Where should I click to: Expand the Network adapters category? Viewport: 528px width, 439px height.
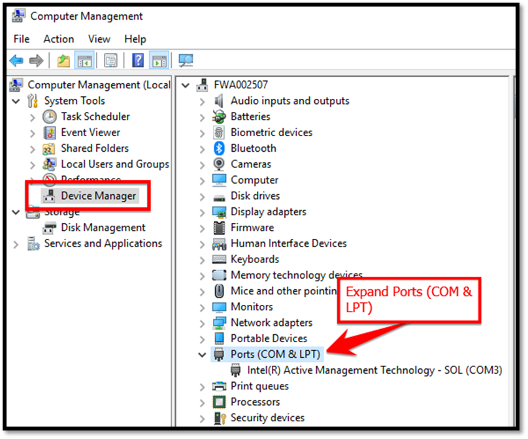tap(203, 323)
